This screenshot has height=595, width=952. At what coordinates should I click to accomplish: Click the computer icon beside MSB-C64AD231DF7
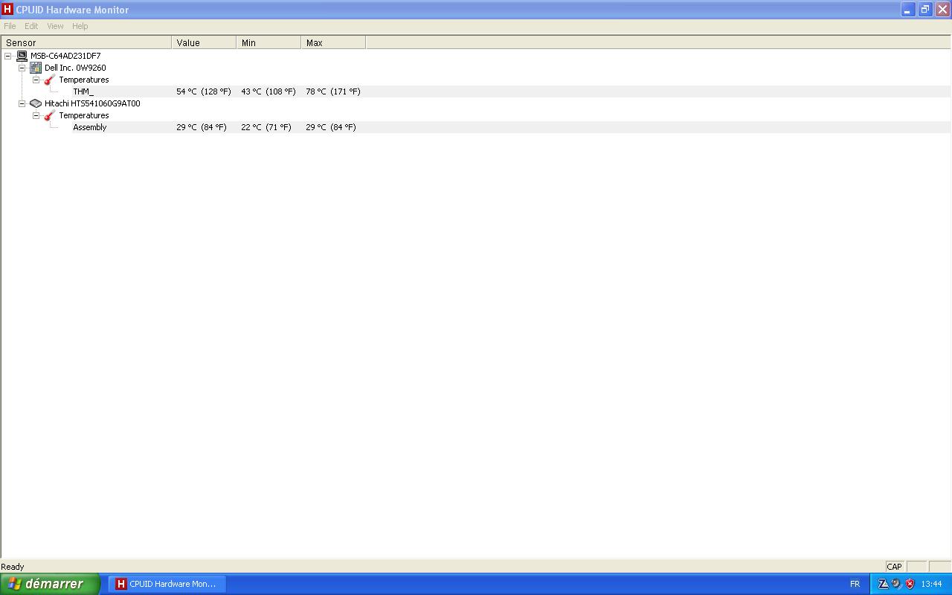click(22, 56)
